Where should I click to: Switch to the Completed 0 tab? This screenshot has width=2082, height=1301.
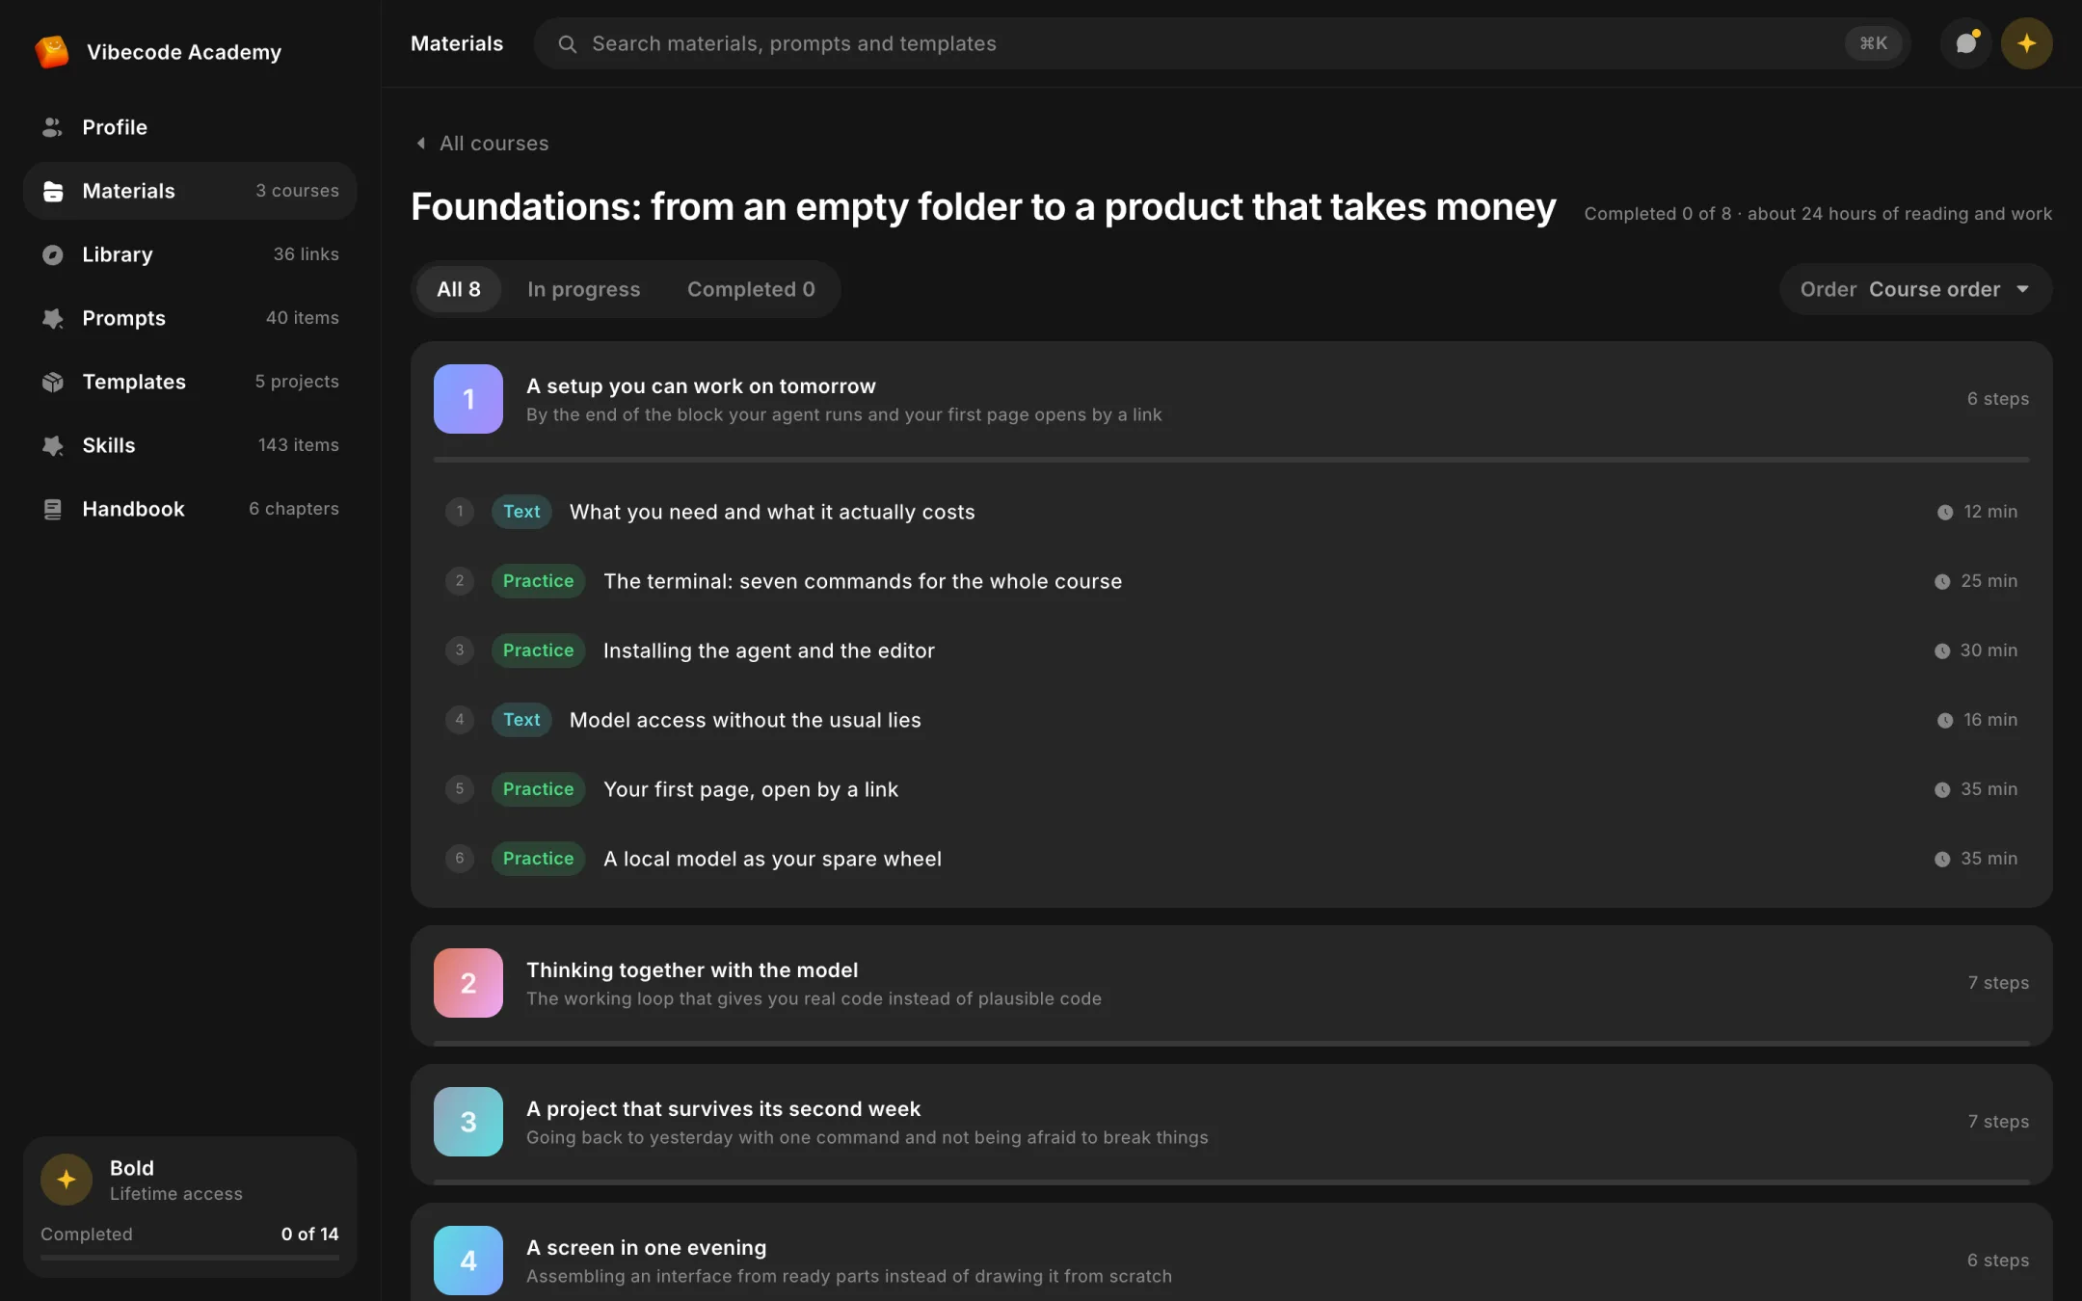click(x=751, y=289)
